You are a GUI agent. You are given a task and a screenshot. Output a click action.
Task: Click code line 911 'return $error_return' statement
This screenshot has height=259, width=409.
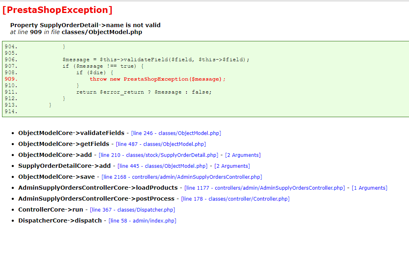tap(144, 92)
